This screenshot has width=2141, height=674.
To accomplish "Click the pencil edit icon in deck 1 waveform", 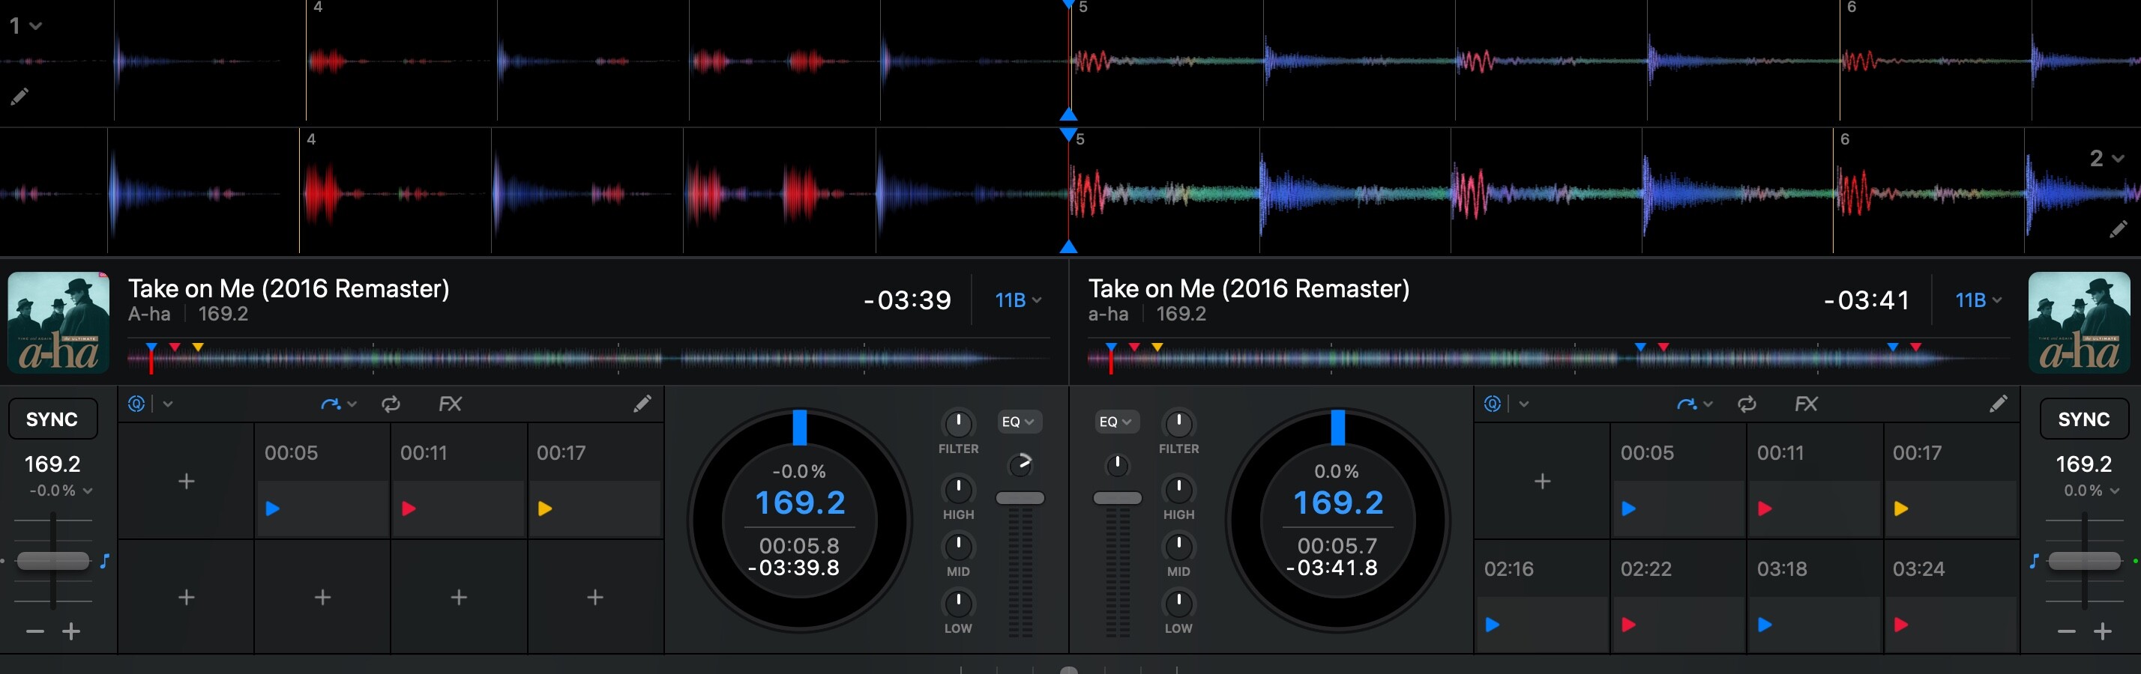I will click(x=19, y=97).
